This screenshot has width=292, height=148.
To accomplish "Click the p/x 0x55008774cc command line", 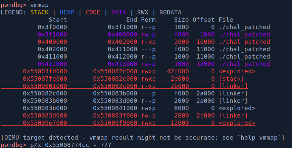I will [70, 145].
